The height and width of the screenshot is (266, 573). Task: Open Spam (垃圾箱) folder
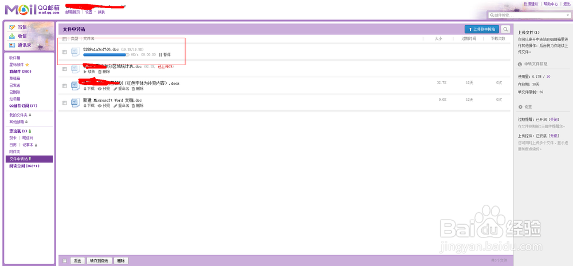pyautogui.click(x=15, y=99)
